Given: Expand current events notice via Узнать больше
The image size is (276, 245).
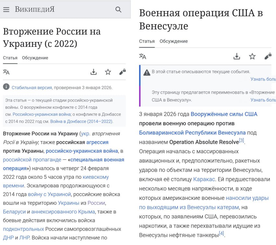Looking at the screenshot, I should pos(263,79).
